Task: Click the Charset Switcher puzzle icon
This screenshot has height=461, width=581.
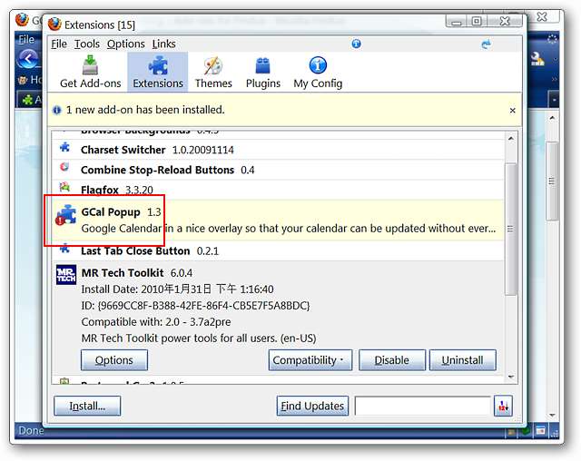Action: [64, 147]
